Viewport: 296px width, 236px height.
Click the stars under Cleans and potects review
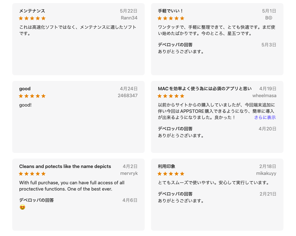pos(32,174)
